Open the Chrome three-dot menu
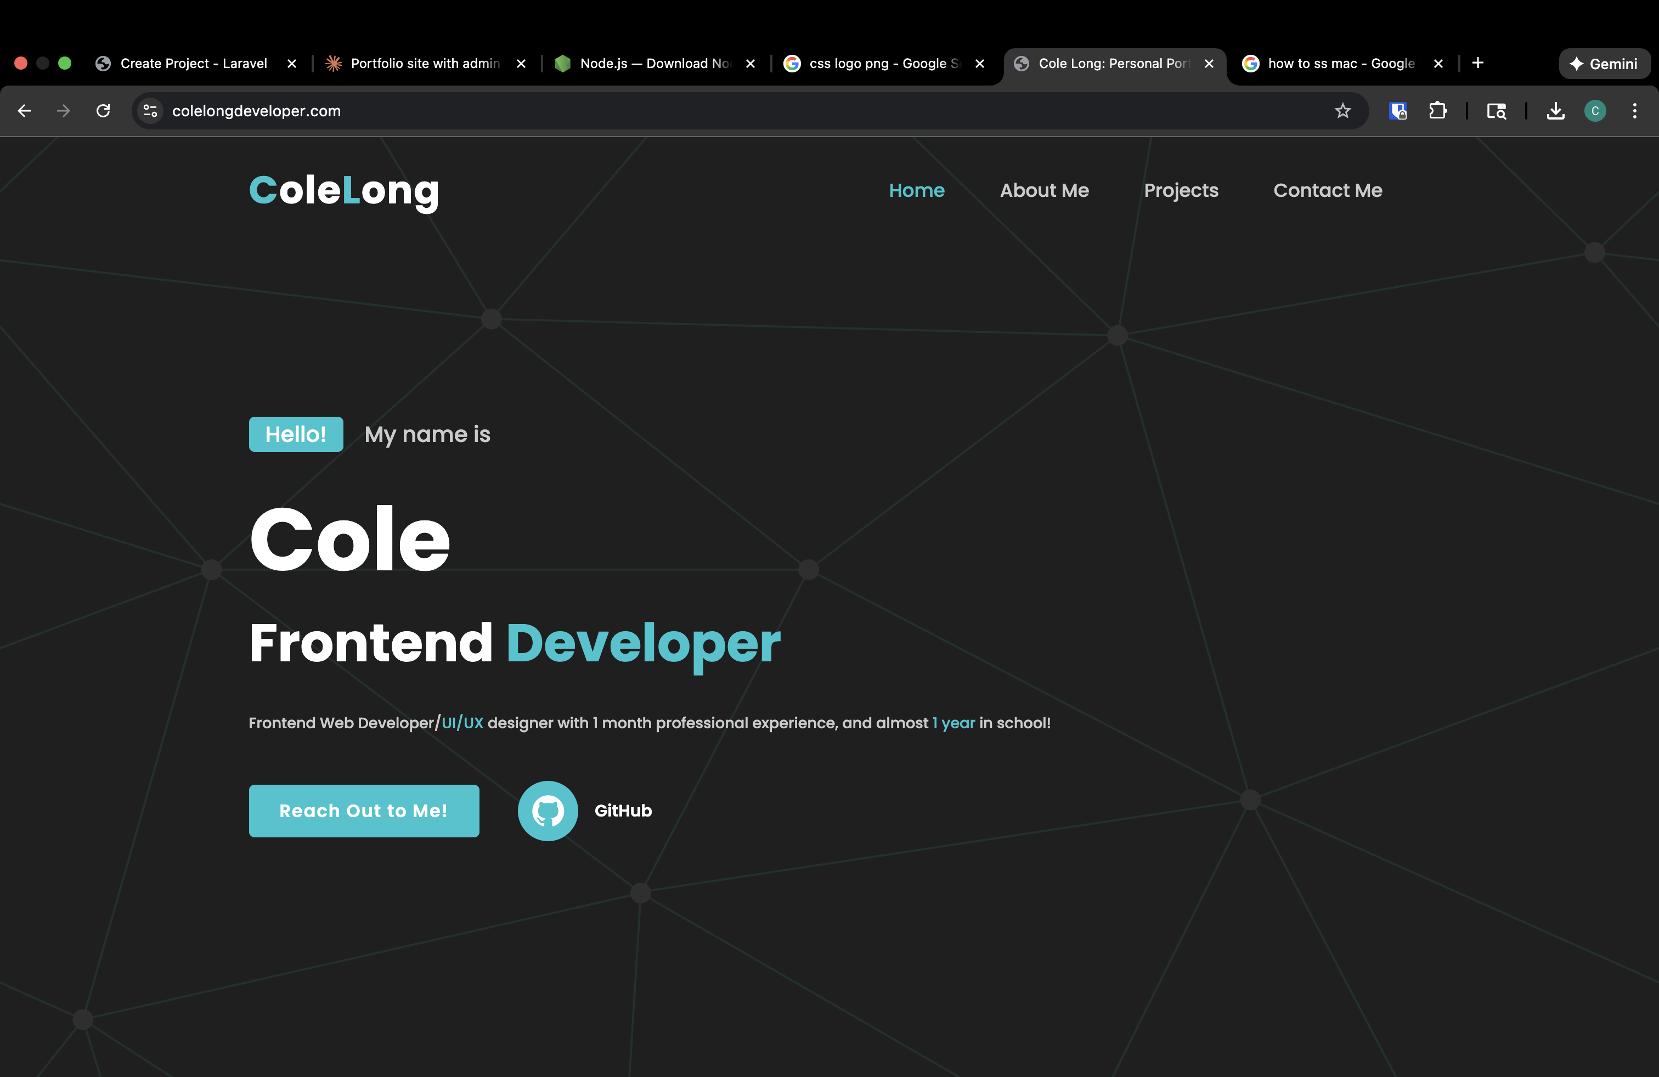This screenshot has height=1077, width=1659. pyautogui.click(x=1635, y=111)
